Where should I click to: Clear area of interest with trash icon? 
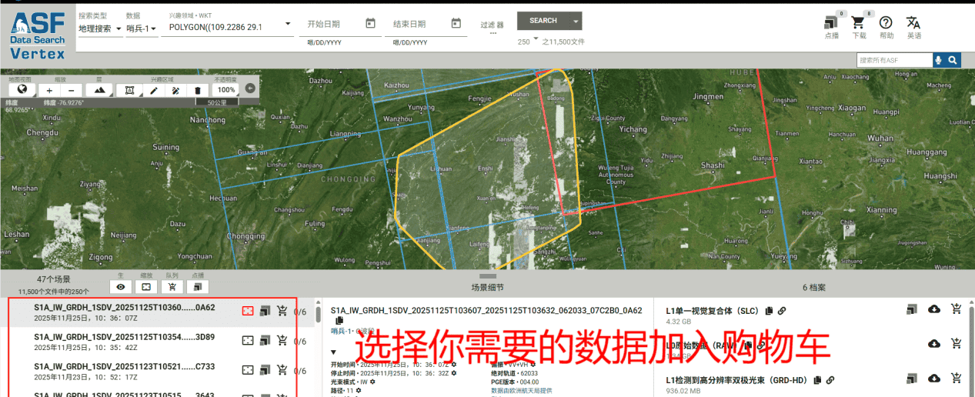click(x=197, y=90)
